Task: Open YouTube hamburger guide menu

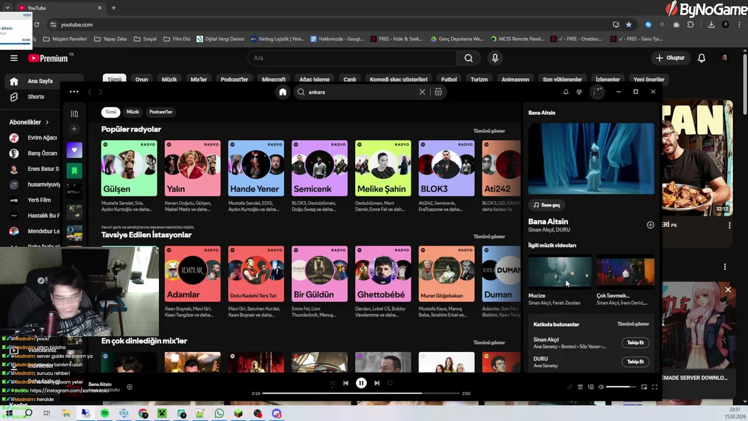Action: [x=13, y=58]
